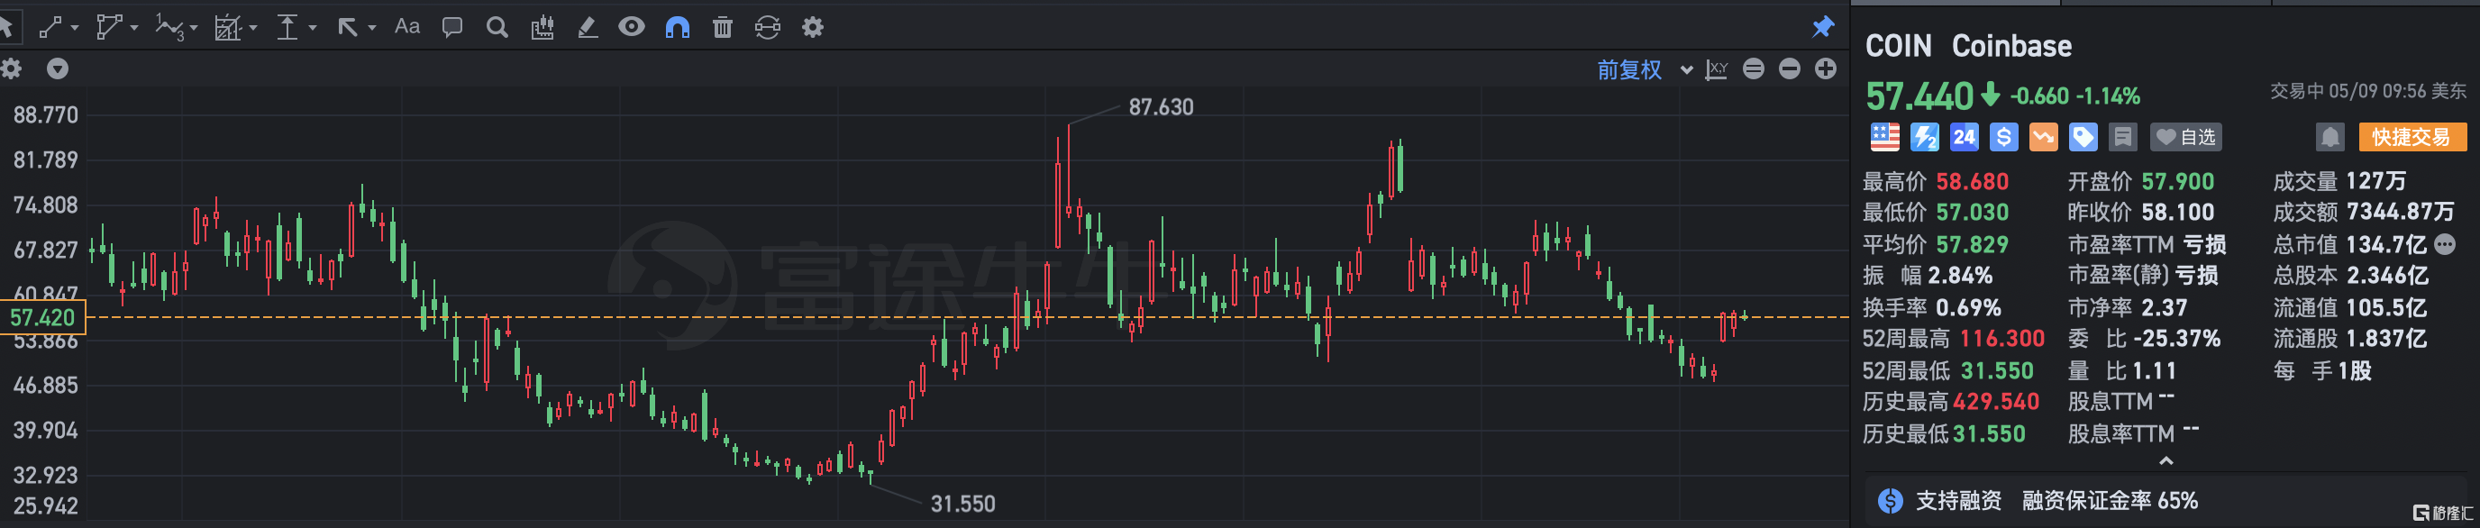Click the 支持融资 margin support text
2480x528 pixels.
1958,501
